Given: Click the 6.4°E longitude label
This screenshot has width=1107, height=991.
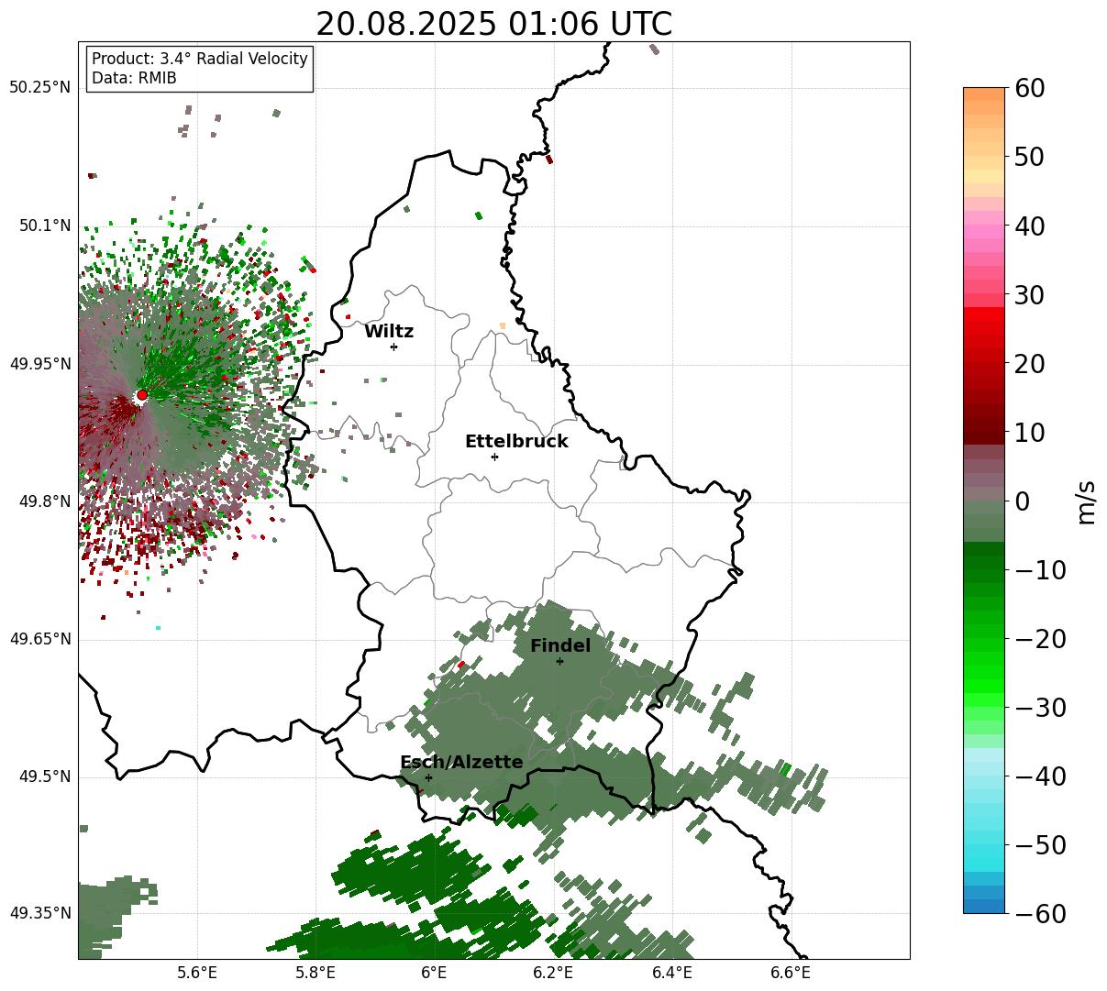Looking at the screenshot, I should click(x=672, y=973).
